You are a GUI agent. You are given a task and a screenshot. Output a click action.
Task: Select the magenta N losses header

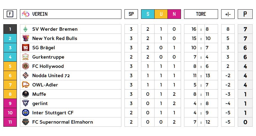tap(174, 14)
